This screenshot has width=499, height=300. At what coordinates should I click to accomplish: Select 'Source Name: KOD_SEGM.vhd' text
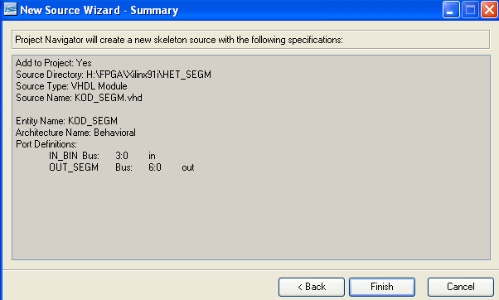[79, 98]
